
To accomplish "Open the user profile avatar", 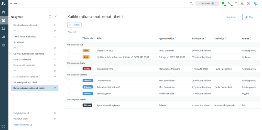I will pos(255,4).
